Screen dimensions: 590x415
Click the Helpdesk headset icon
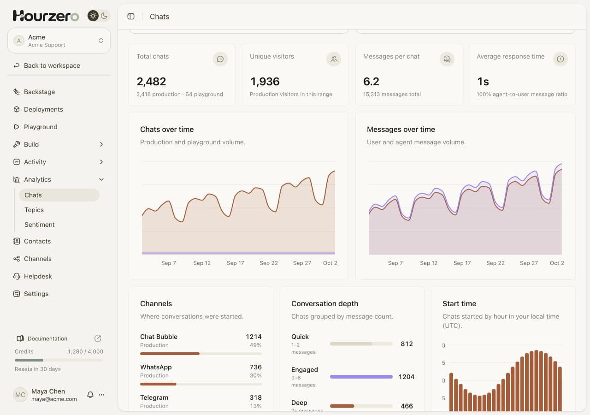point(17,276)
